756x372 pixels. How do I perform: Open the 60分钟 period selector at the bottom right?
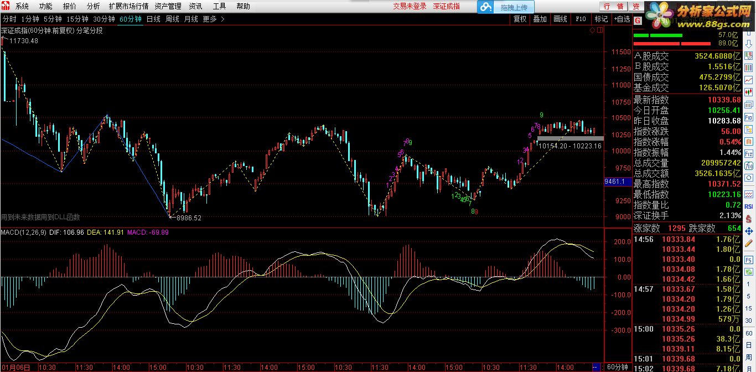pyautogui.click(x=617, y=367)
